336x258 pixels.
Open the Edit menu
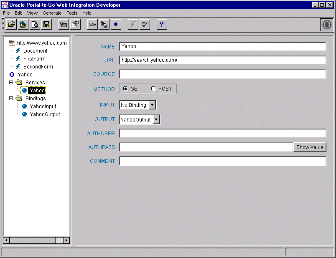coord(18,13)
